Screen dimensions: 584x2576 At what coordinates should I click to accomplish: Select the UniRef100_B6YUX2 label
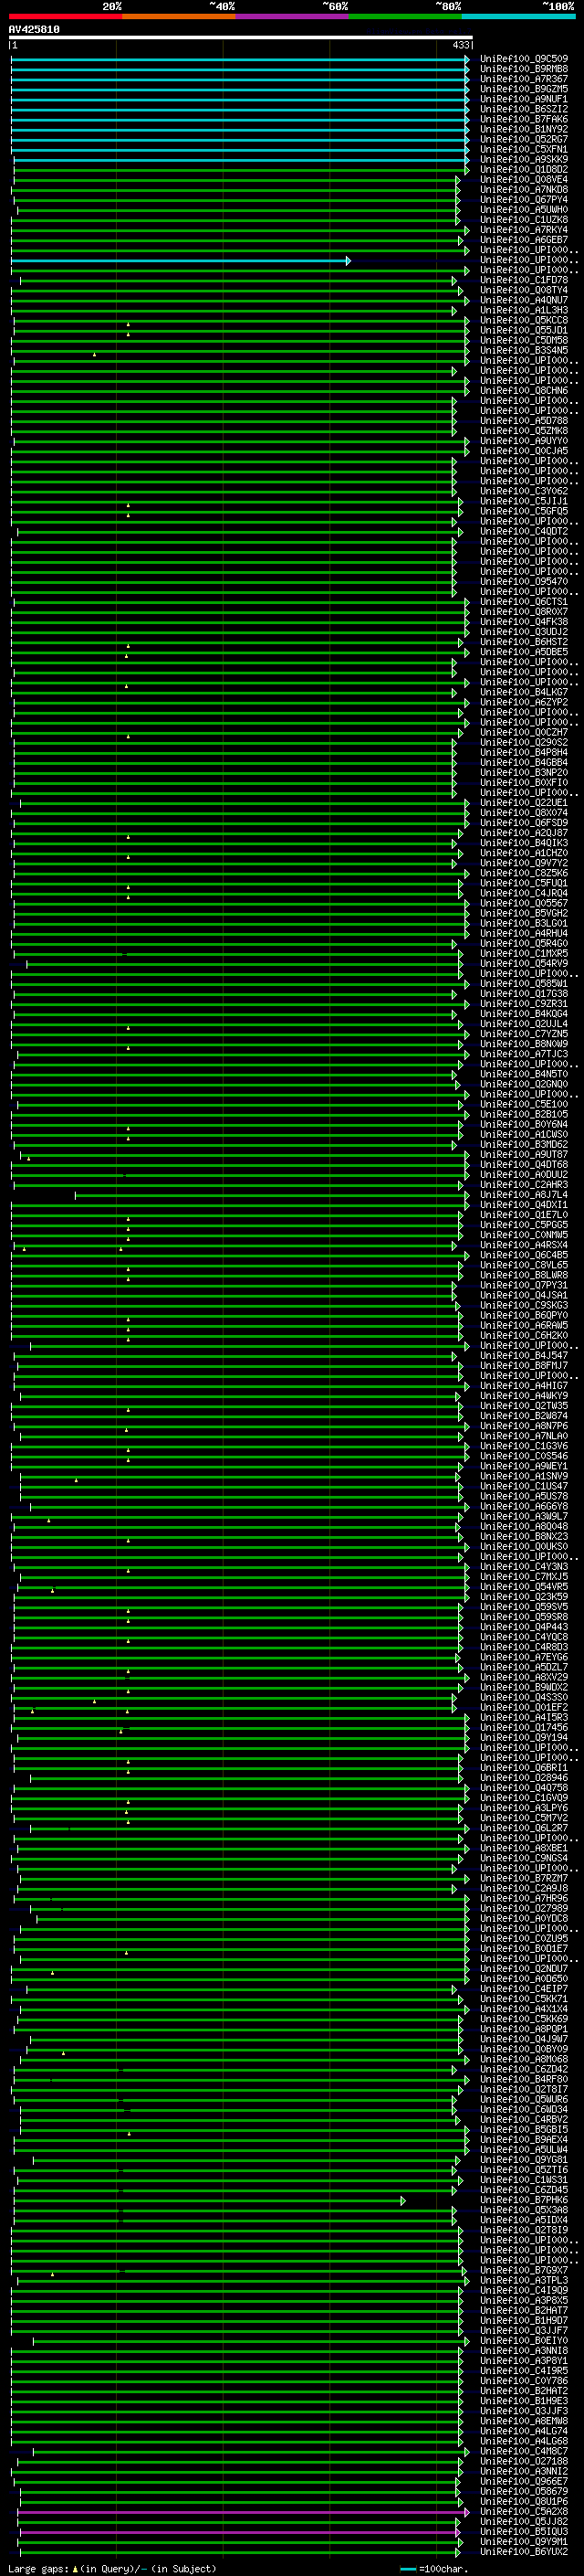click(523, 2552)
